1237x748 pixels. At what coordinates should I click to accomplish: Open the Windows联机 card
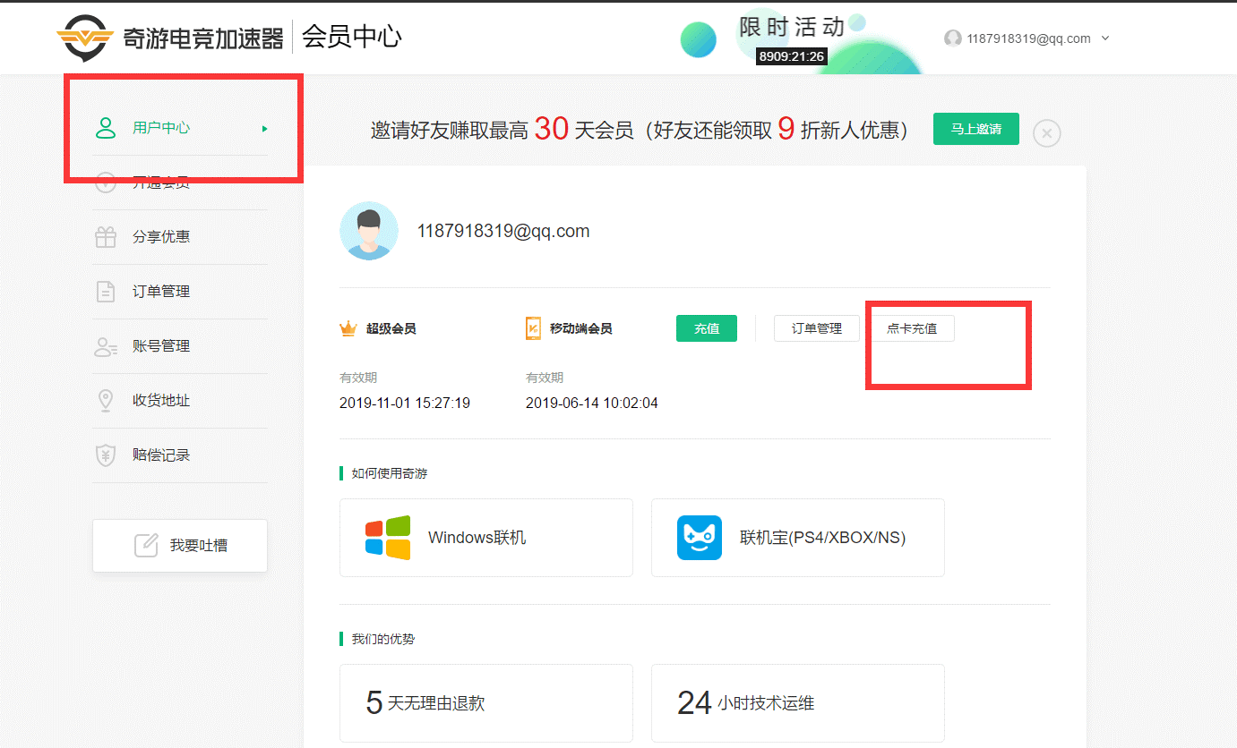coord(486,538)
